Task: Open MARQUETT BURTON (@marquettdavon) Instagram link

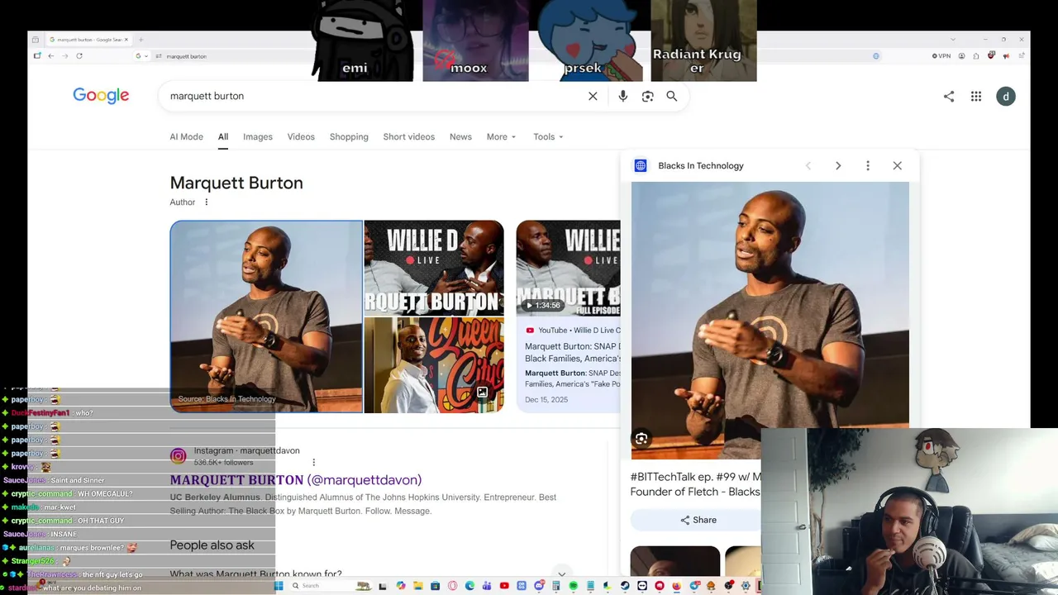Action: point(296,480)
